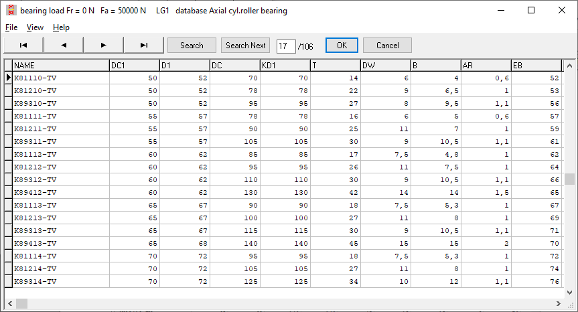
Task: Cancel the bearing database dialog
Action: [387, 46]
